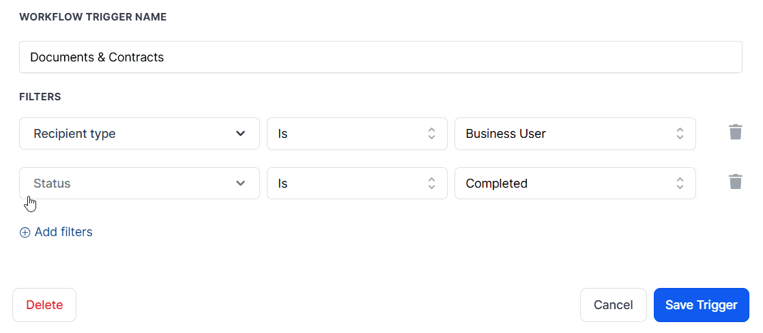Click the red Delete button
This screenshot has width=763, height=333.
coord(44,305)
